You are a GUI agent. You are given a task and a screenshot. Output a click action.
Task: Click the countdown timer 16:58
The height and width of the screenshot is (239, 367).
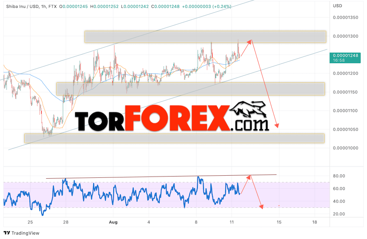pyautogui.click(x=339, y=60)
